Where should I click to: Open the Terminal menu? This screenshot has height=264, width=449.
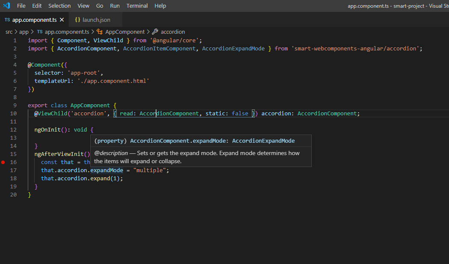coord(137,6)
